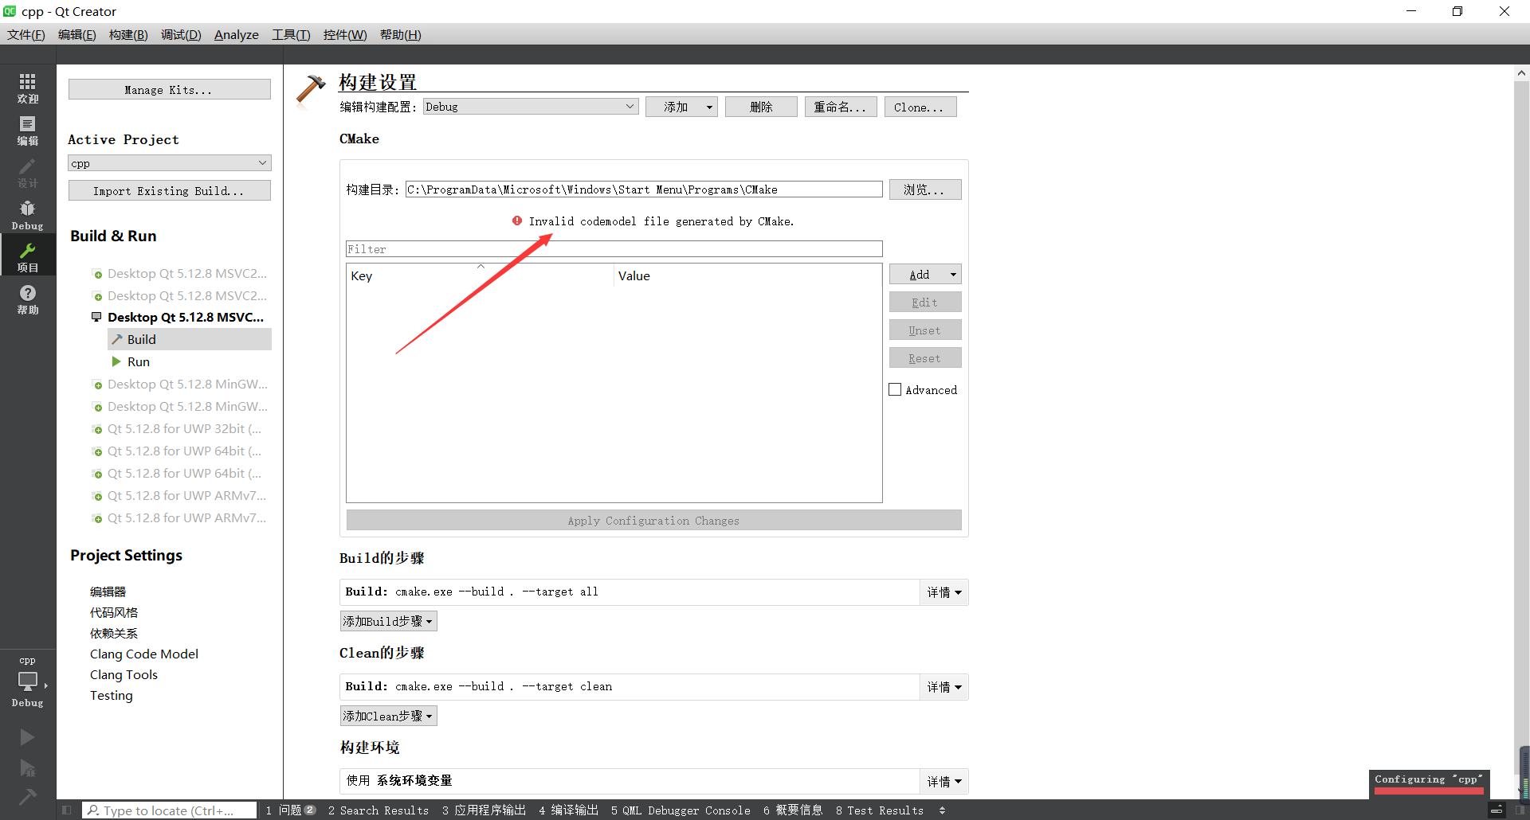The image size is (1530, 820).
Task: Open the Welcome (欢迎) mode icon
Action: pos(27,88)
